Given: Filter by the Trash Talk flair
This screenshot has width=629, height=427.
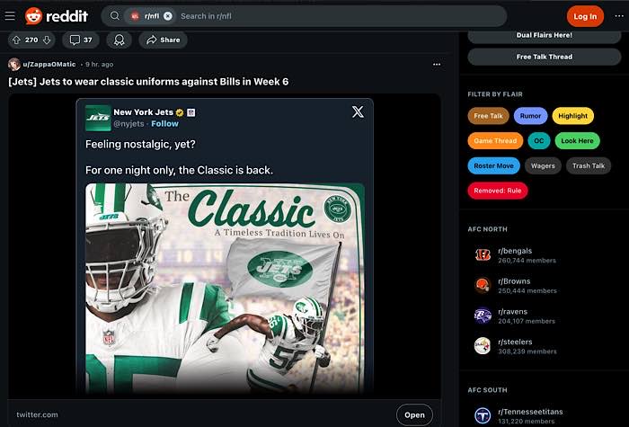Looking at the screenshot, I should 588,165.
